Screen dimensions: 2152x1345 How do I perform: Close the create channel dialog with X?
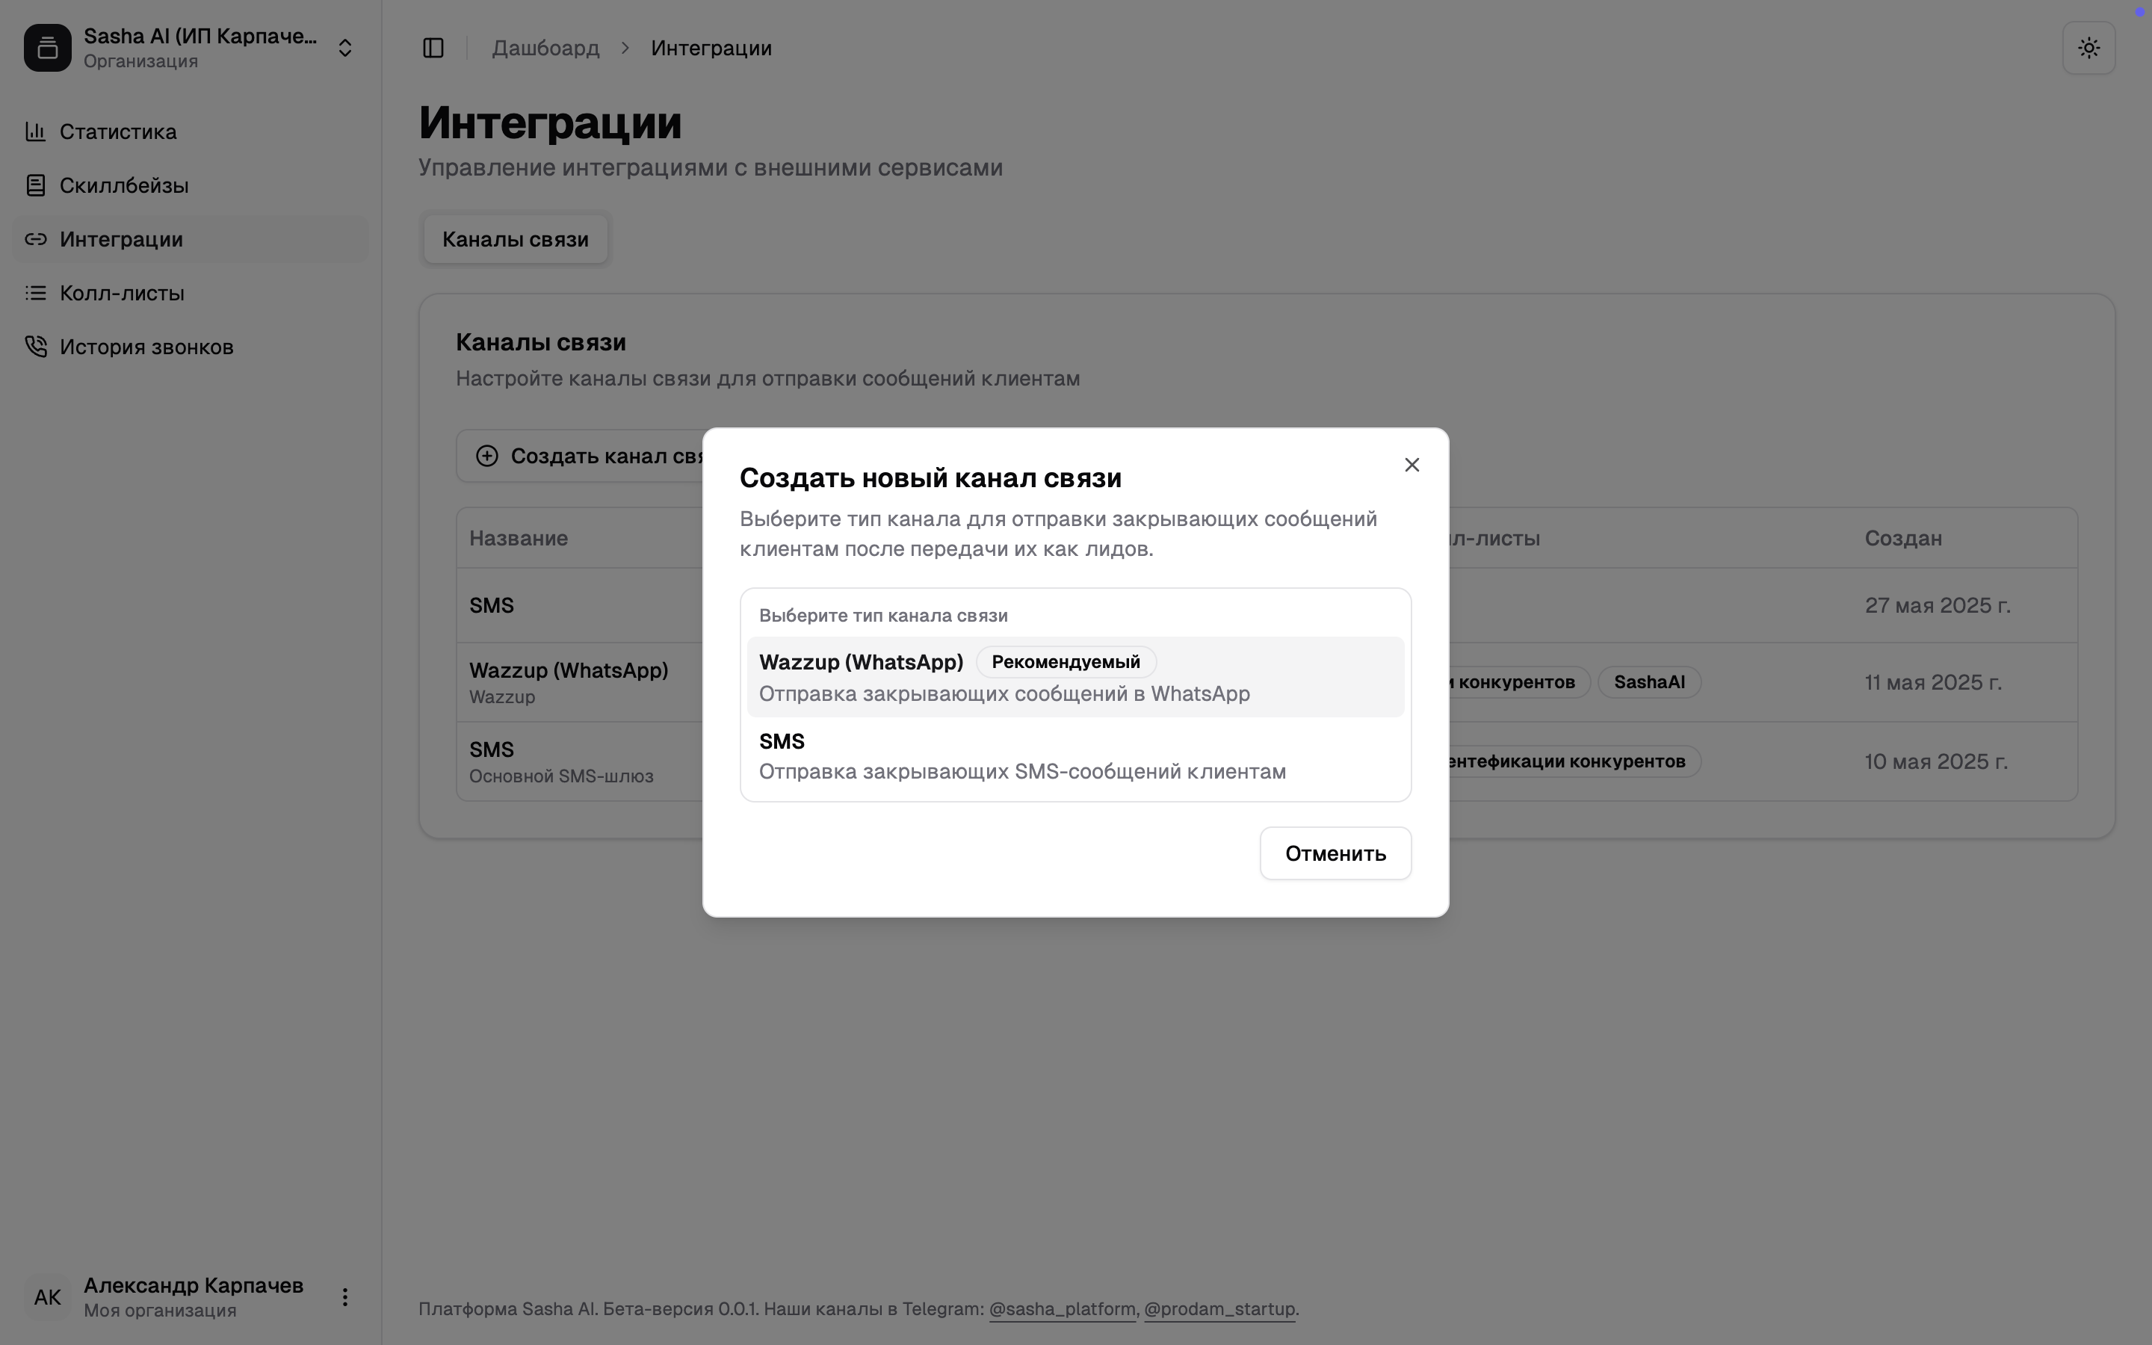tap(1412, 466)
